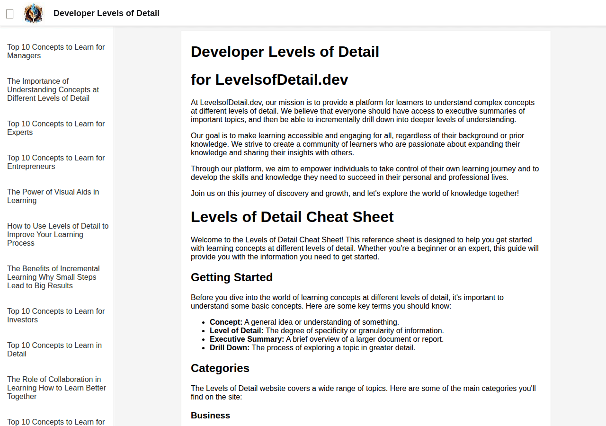
Task: Click the 'Join us on this journey' paragraph
Action: [355, 194]
